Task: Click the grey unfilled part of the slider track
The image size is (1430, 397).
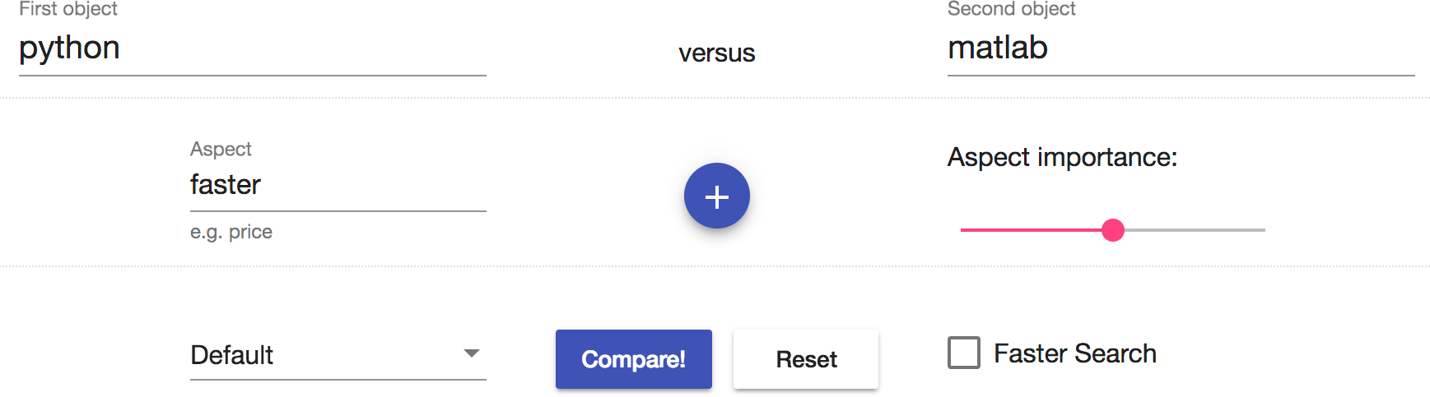Action: pos(1194,230)
